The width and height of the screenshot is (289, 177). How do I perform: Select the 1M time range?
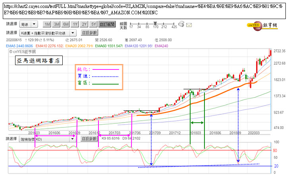[x=47, y=24]
